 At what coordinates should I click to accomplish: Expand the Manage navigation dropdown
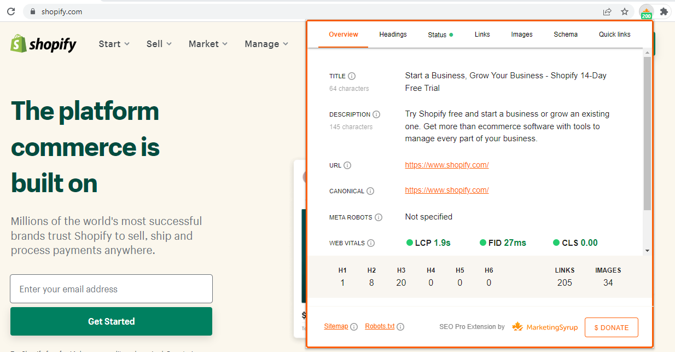[266, 44]
